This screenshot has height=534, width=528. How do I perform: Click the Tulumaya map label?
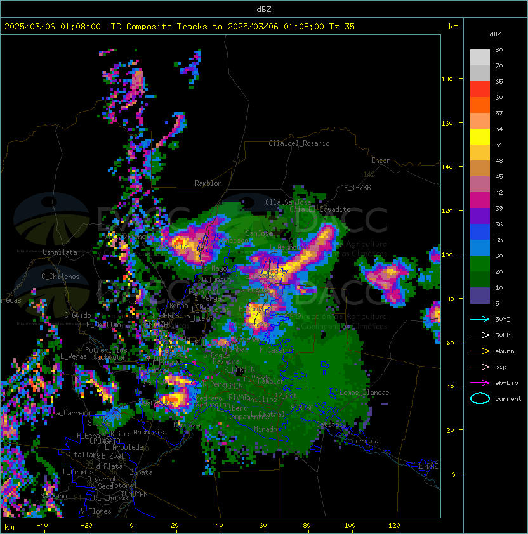coord(217,280)
